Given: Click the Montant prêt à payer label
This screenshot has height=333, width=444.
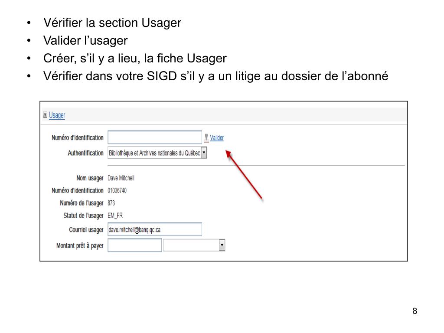Looking at the screenshot, I should tap(80, 245).
